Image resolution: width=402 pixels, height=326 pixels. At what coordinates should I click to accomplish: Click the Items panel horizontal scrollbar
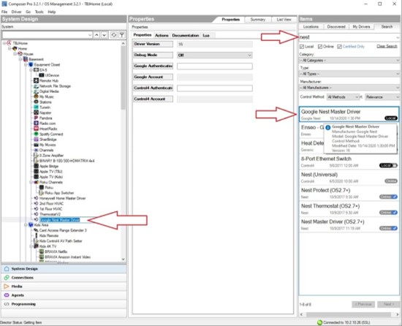tap(349, 314)
